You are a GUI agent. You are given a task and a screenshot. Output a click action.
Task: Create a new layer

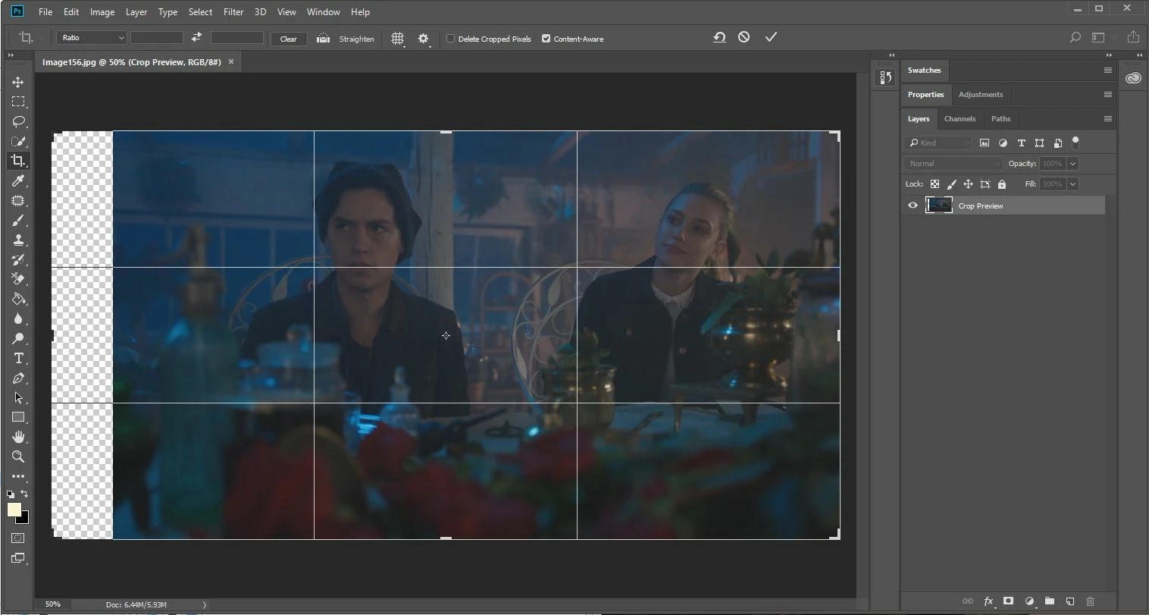coord(1070,601)
